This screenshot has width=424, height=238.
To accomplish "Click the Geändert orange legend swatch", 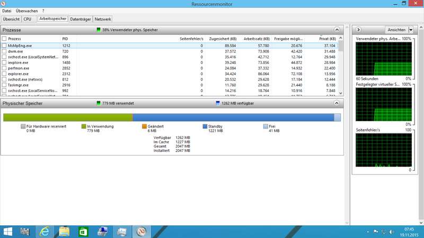I will [144, 126].
